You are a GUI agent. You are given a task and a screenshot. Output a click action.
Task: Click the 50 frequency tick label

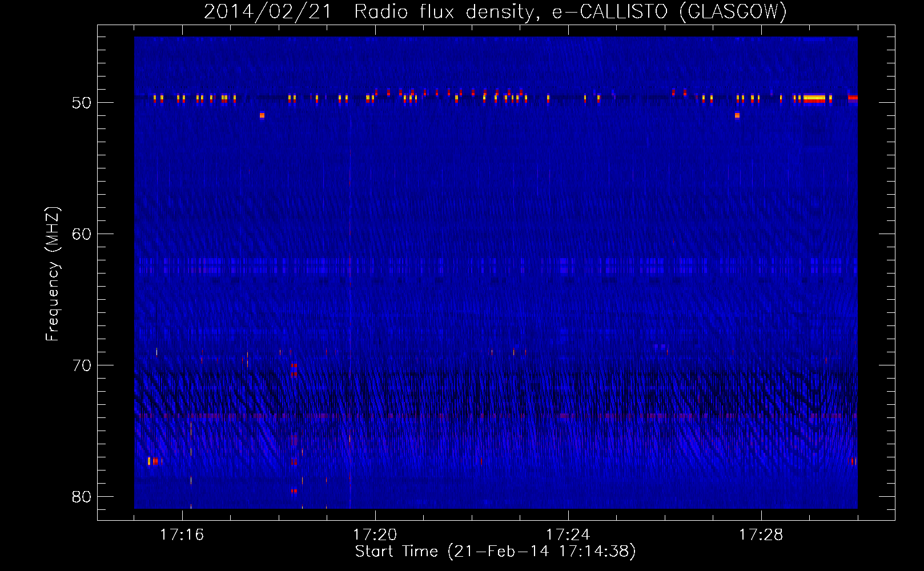pyautogui.click(x=82, y=103)
